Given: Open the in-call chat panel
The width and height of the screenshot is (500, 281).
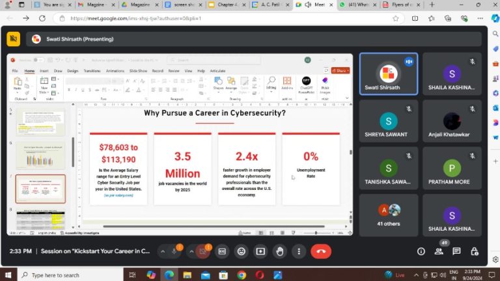Looking at the screenshot, I should pyautogui.click(x=456, y=251).
